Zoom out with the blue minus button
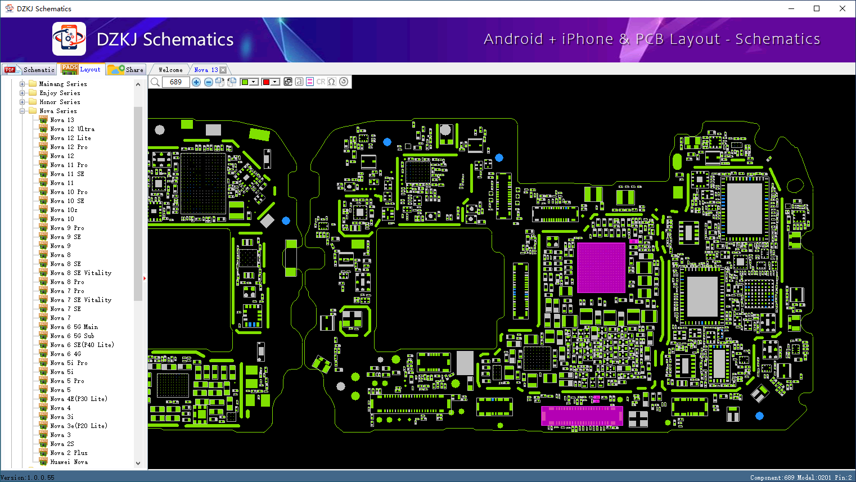The height and width of the screenshot is (482, 856). tap(209, 82)
